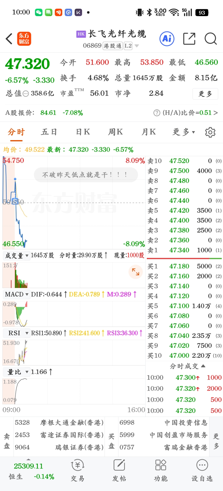The image size is (223, 491).
Task: Tap the share export icon
Action: pos(189,39)
